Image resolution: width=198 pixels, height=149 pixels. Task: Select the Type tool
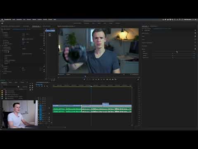point(33,90)
